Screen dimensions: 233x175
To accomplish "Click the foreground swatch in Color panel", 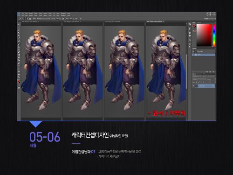I will coord(193,25).
